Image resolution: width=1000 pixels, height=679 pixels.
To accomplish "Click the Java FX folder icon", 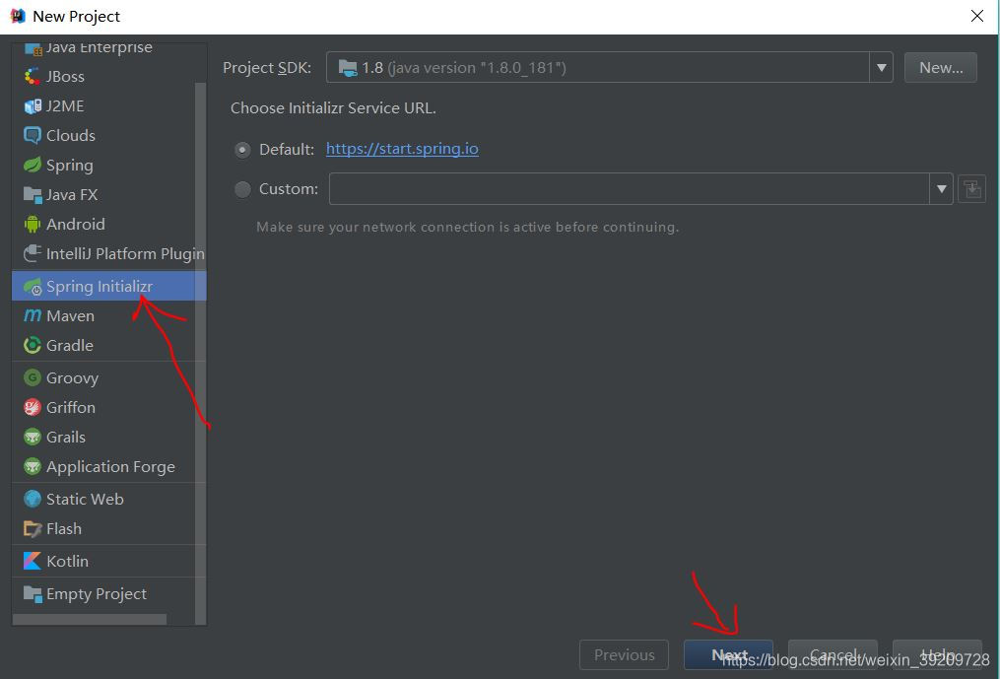I will 32,194.
